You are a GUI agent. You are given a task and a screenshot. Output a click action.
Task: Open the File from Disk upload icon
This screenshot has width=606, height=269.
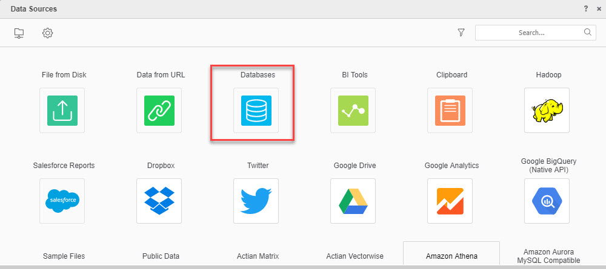point(62,111)
